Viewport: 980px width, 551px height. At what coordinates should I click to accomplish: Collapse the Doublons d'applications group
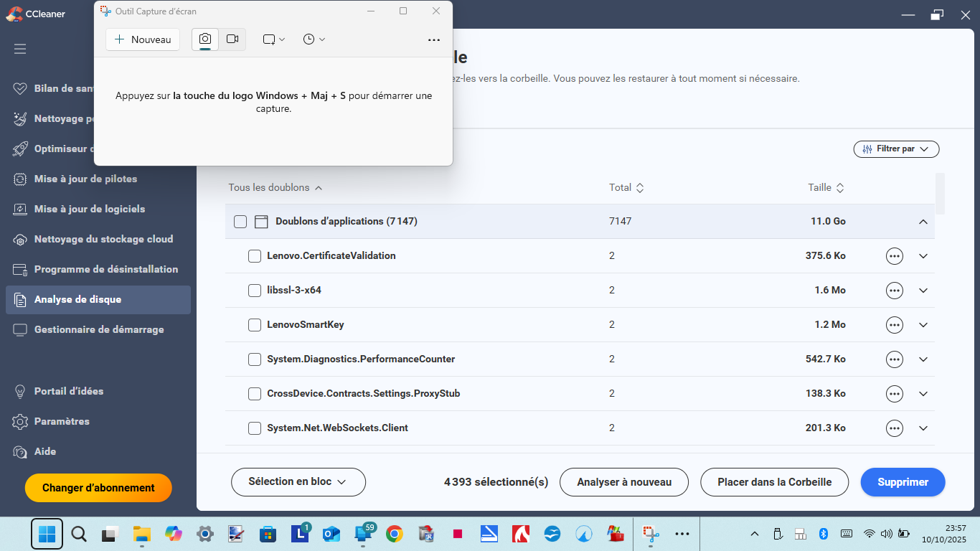(923, 222)
